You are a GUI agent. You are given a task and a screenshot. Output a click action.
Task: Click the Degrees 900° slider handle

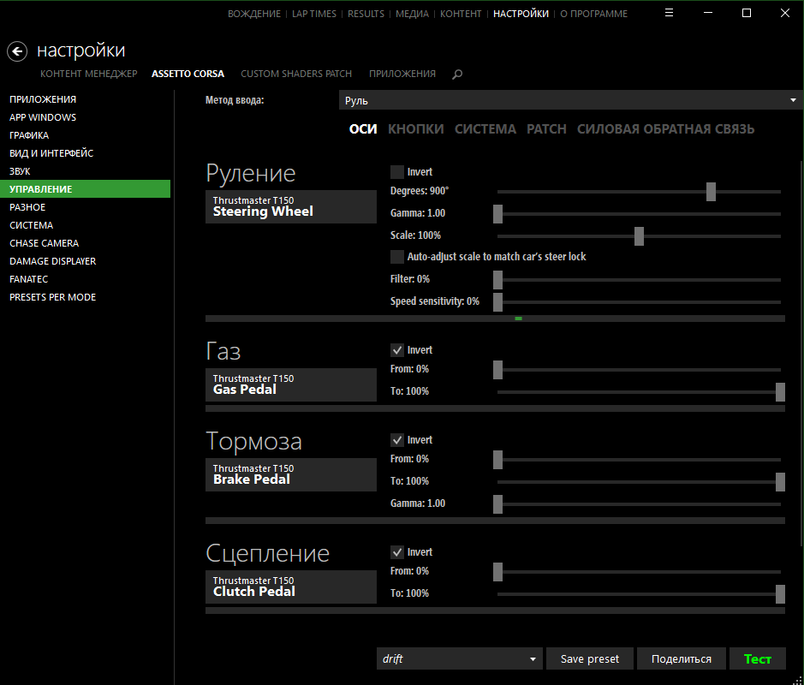click(x=711, y=192)
